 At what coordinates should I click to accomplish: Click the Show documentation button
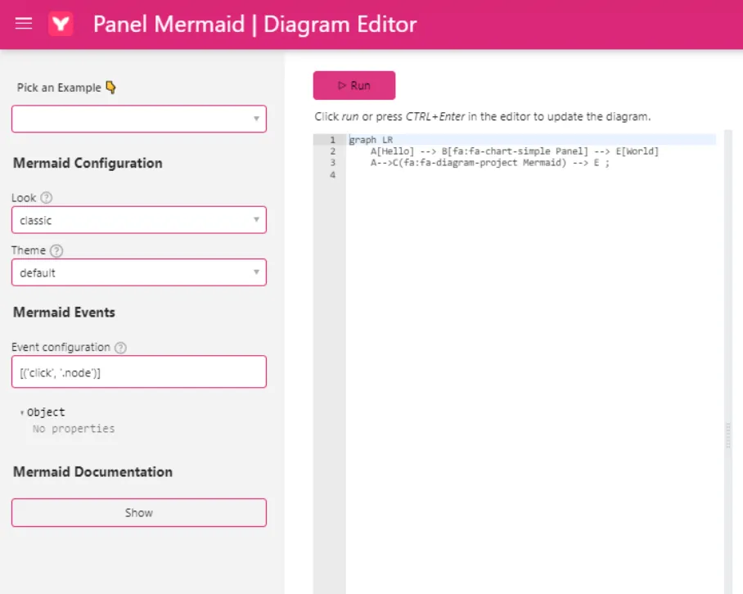[x=139, y=513]
